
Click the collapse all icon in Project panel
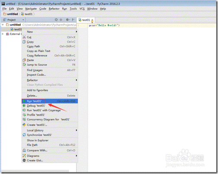coord(61,20)
